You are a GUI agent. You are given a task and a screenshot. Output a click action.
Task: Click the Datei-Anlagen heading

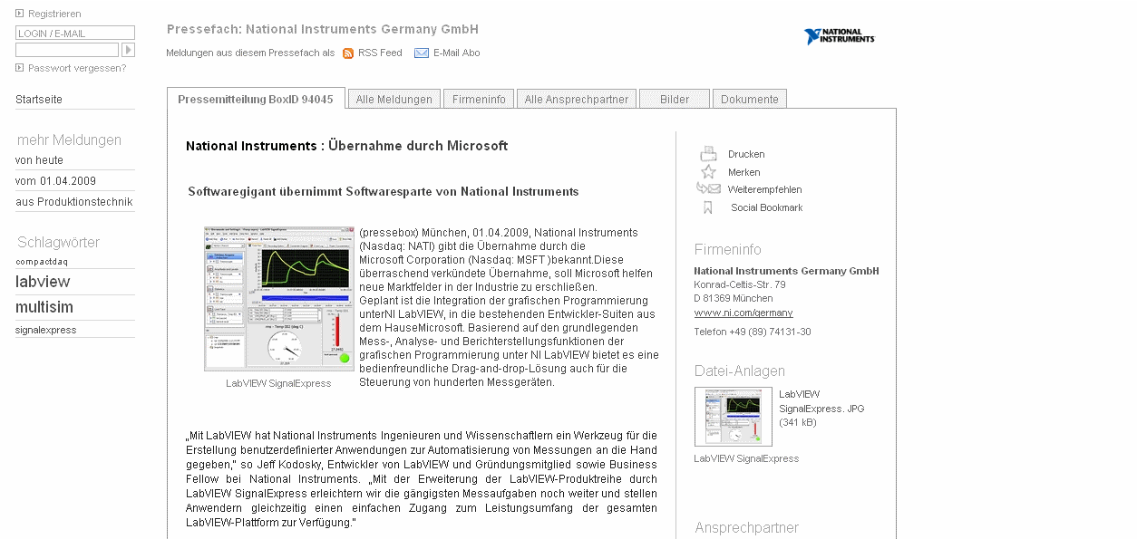click(740, 371)
